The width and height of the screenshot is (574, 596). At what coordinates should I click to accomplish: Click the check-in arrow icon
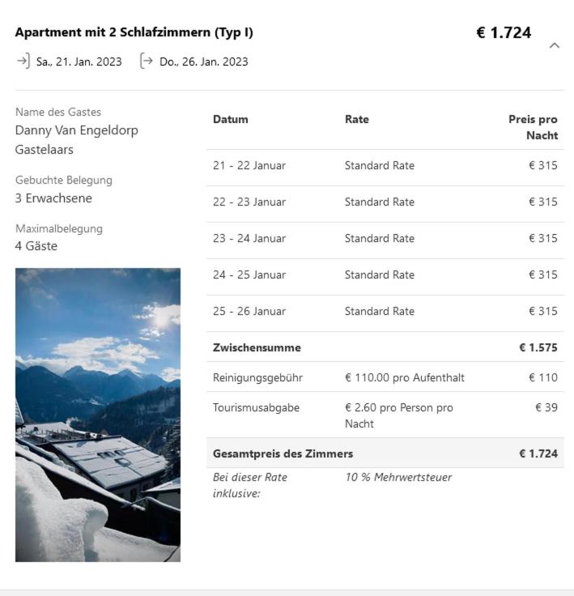pos(23,61)
